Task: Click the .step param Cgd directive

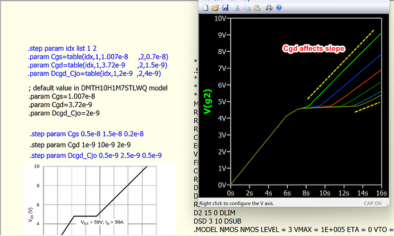Action: (78, 145)
